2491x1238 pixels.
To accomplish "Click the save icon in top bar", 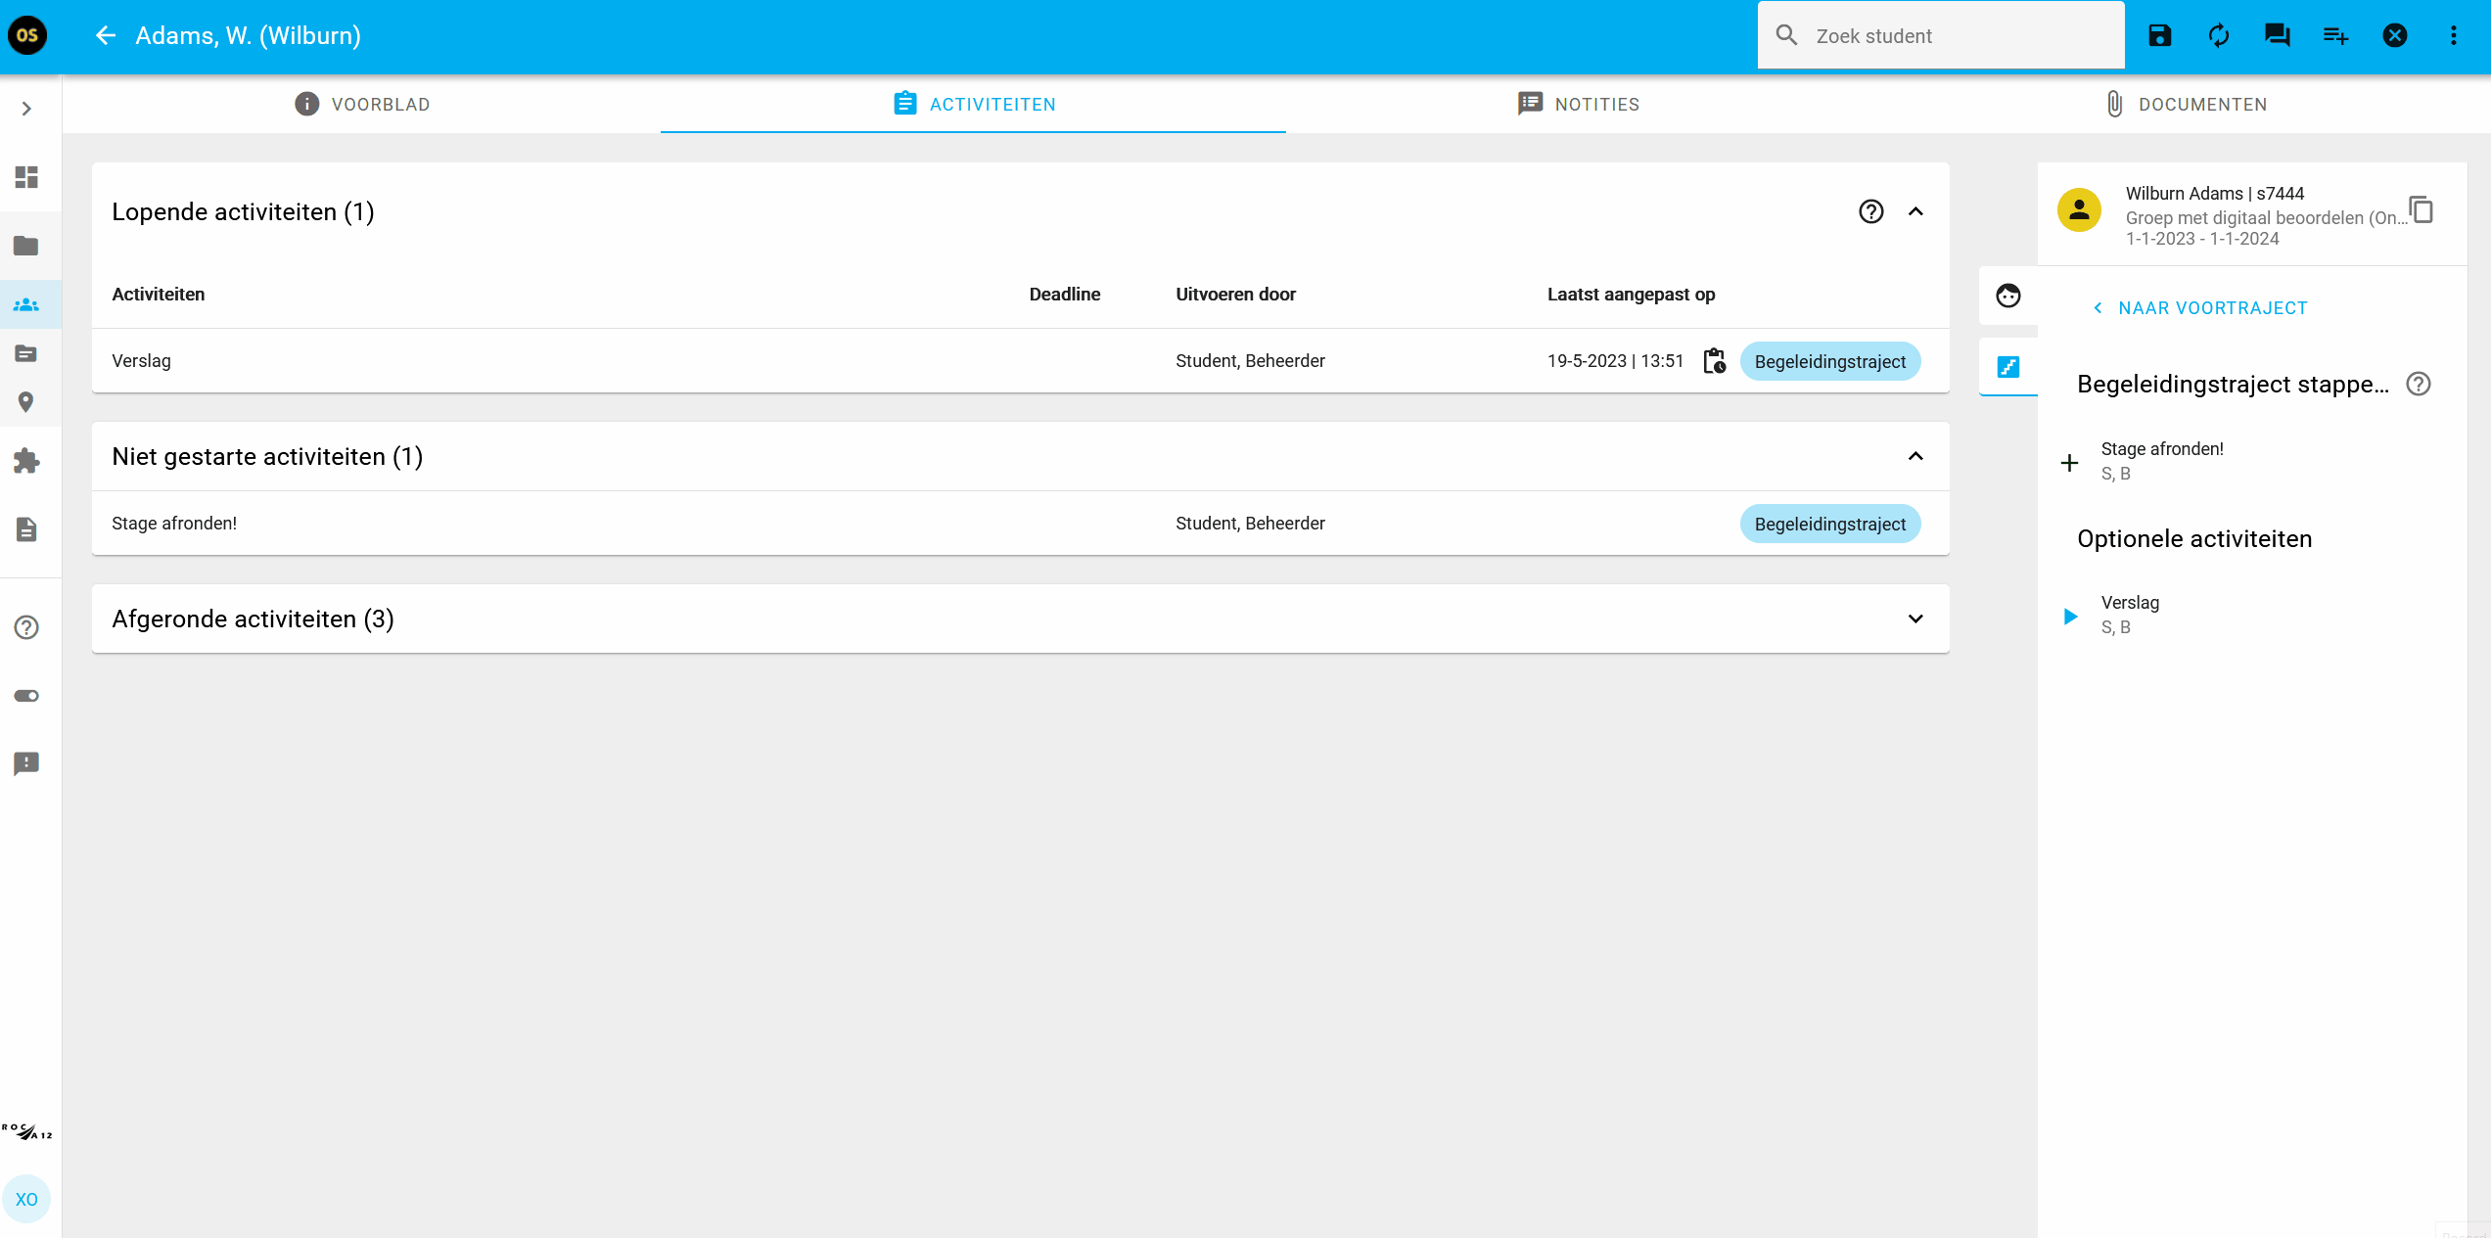I will click(x=2159, y=36).
